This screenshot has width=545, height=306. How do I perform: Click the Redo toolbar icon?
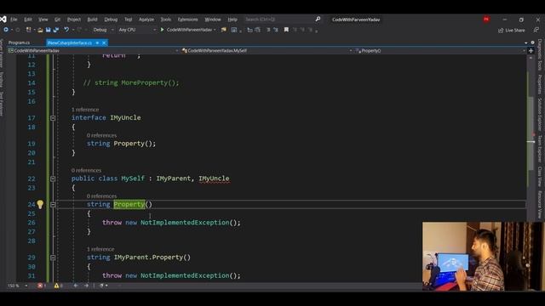(79, 31)
